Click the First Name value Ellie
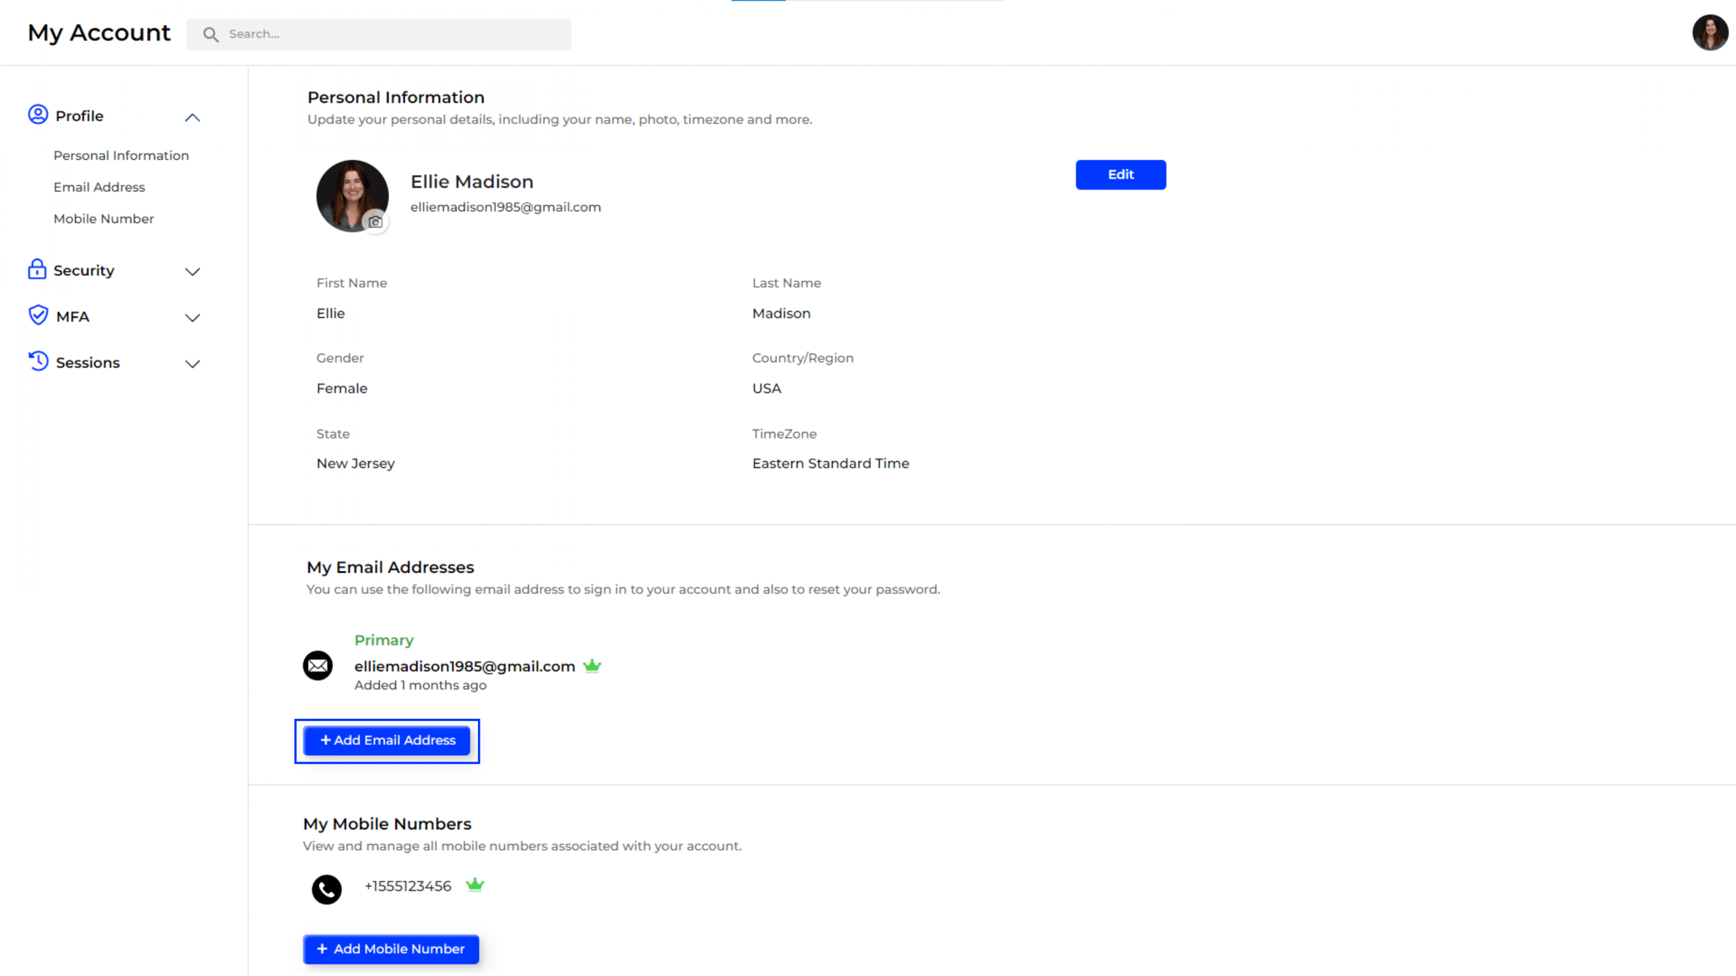Viewport: 1736px width, 976px height. (330, 313)
